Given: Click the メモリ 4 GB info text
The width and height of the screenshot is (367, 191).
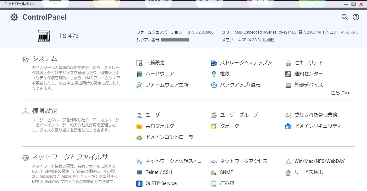Looking at the screenshot, I should coord(248,40).
